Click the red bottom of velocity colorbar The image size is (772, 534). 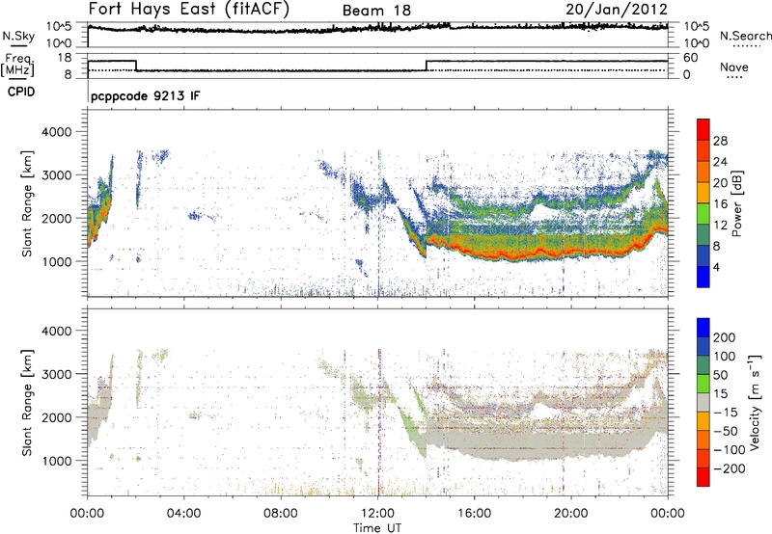click(x=703, y=477)
